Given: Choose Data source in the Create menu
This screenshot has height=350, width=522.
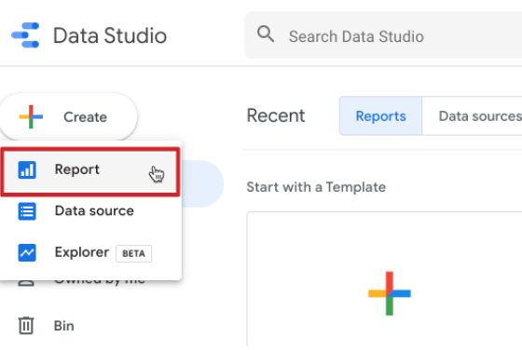Looking at the screenshot, I should coord(91,211).
